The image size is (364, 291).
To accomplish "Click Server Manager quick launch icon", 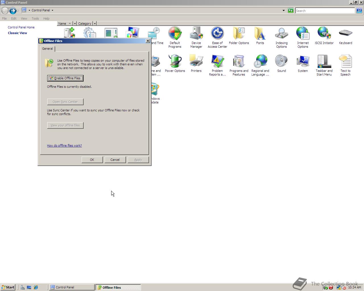I will coord(22,287).
